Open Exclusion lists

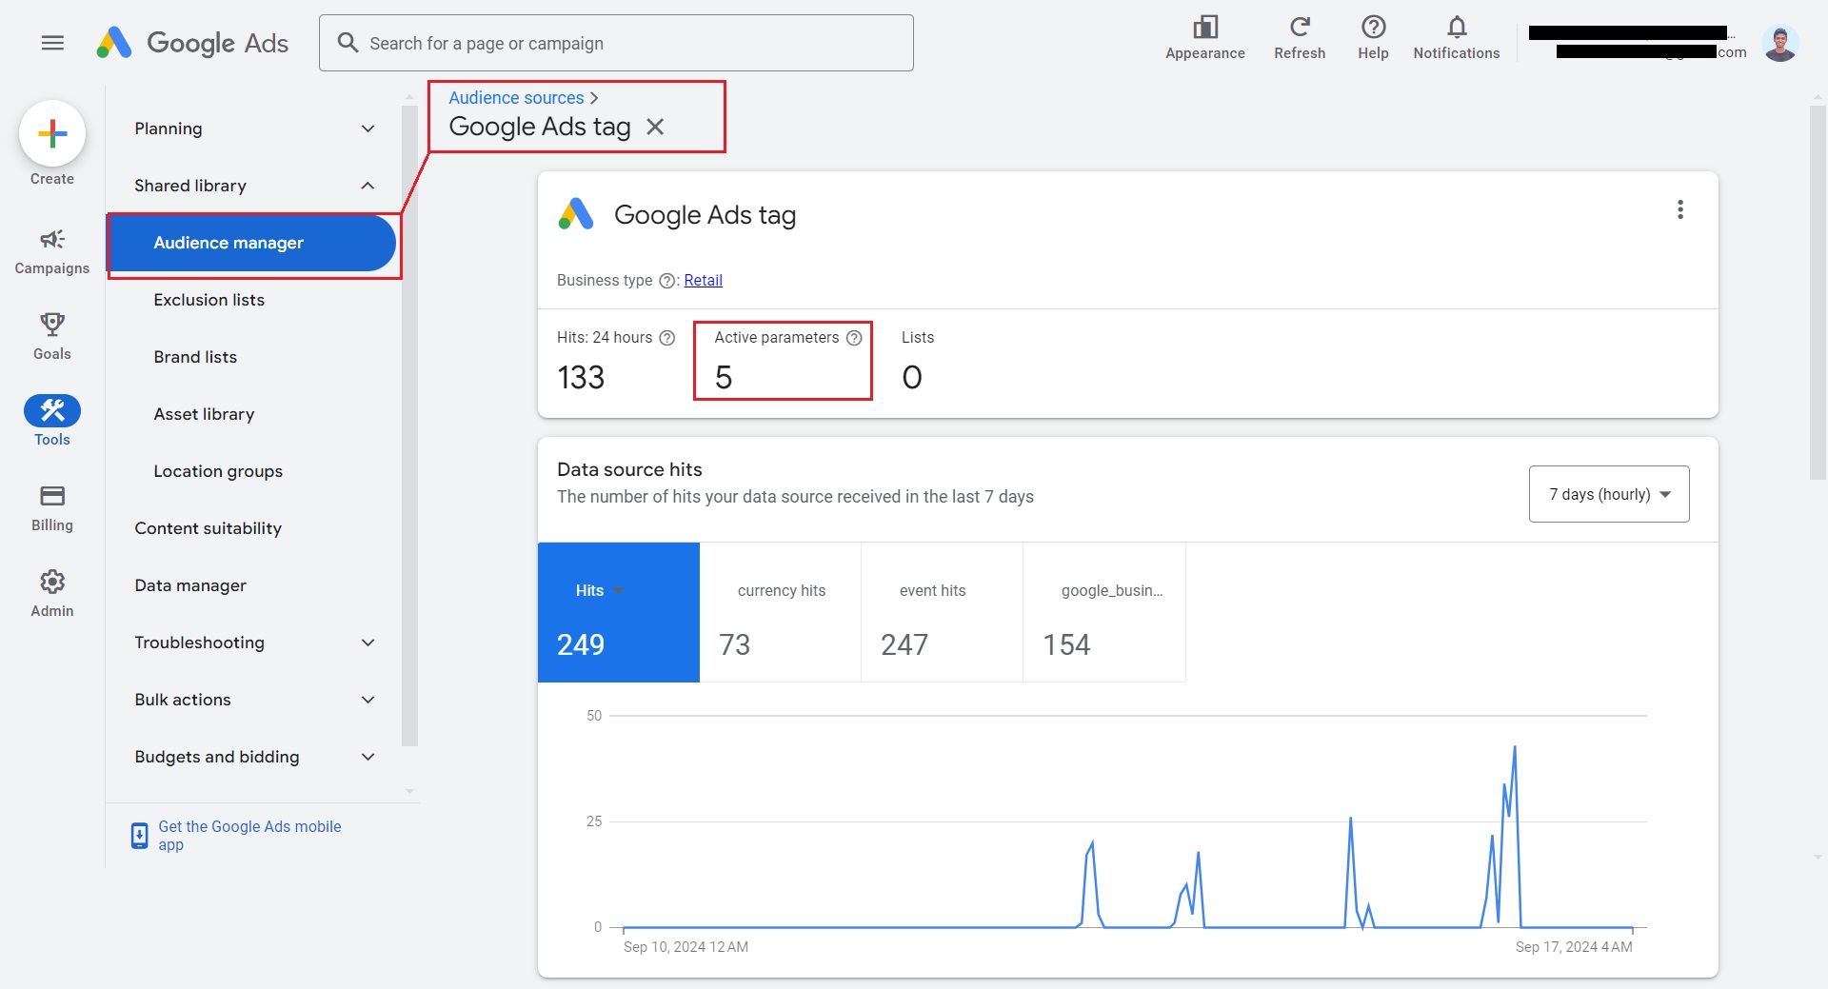209,300
